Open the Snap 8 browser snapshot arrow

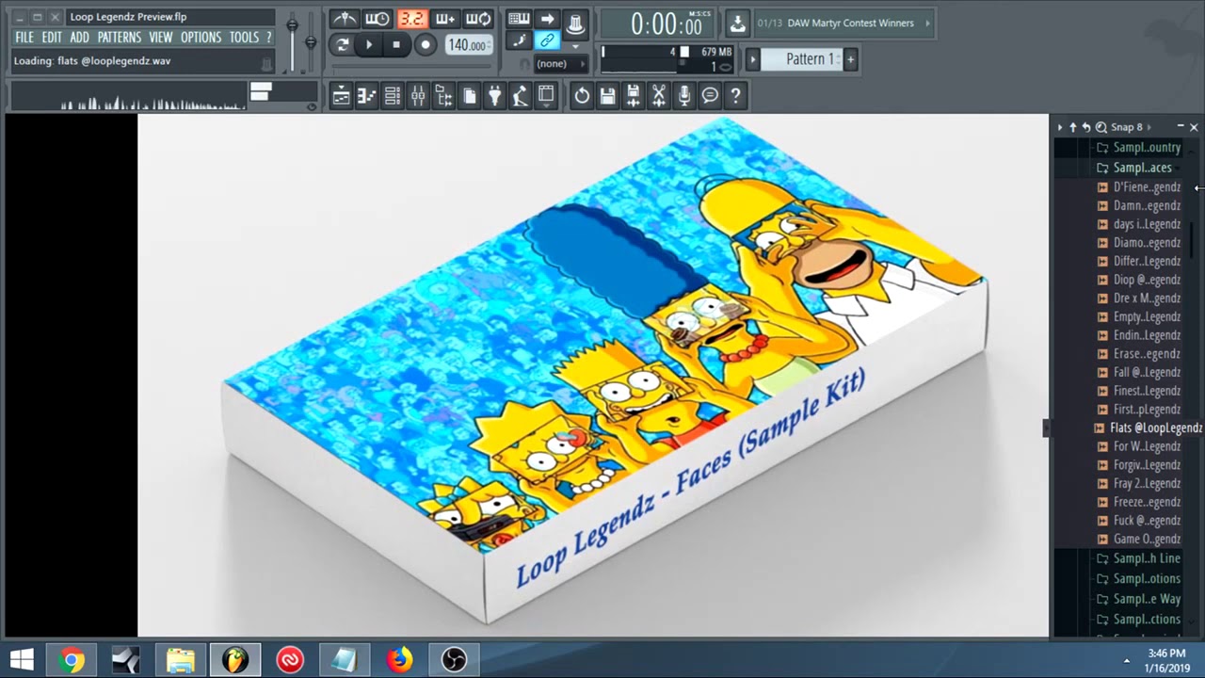[x=1149, y=127]
